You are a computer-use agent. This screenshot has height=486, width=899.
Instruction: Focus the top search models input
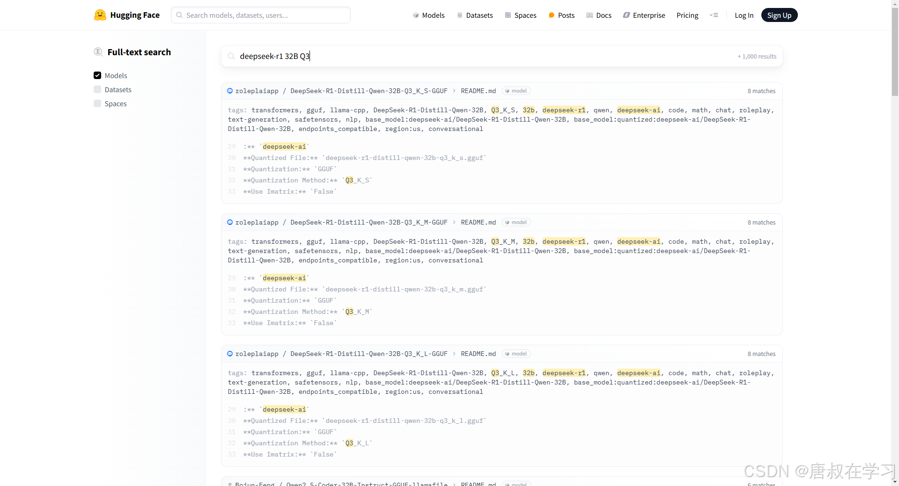click(x=261, y=15)
